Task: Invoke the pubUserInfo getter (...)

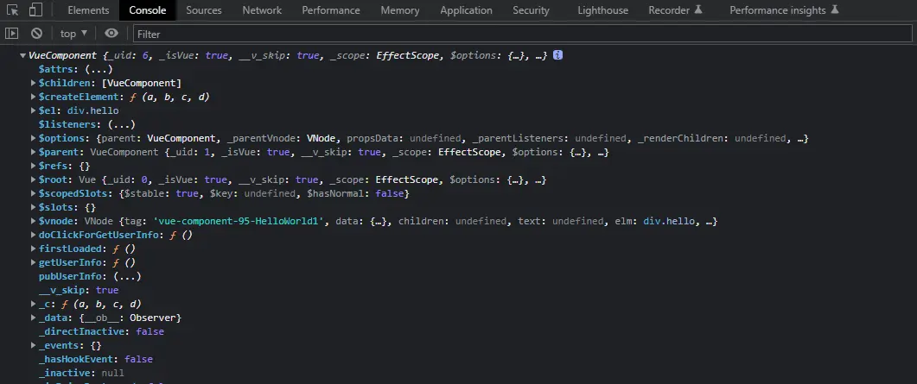Action: tap(127, 276)
